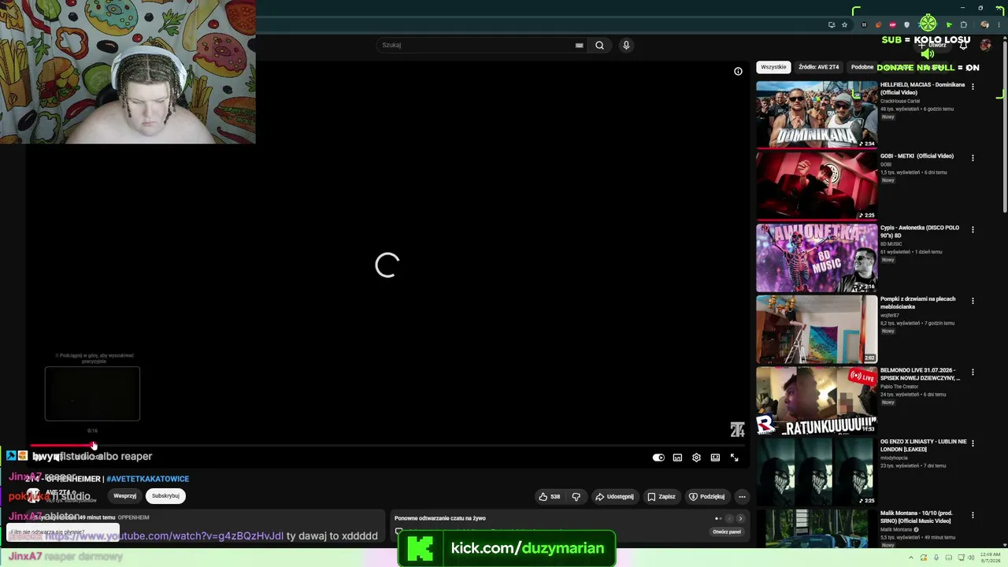Open the black cat extension icon
The width and height of the screenshot is (1008, 567).
tap(864, 24)
